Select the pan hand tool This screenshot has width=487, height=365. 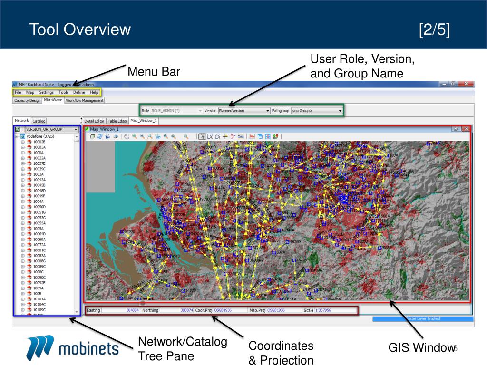pos(127,136)
